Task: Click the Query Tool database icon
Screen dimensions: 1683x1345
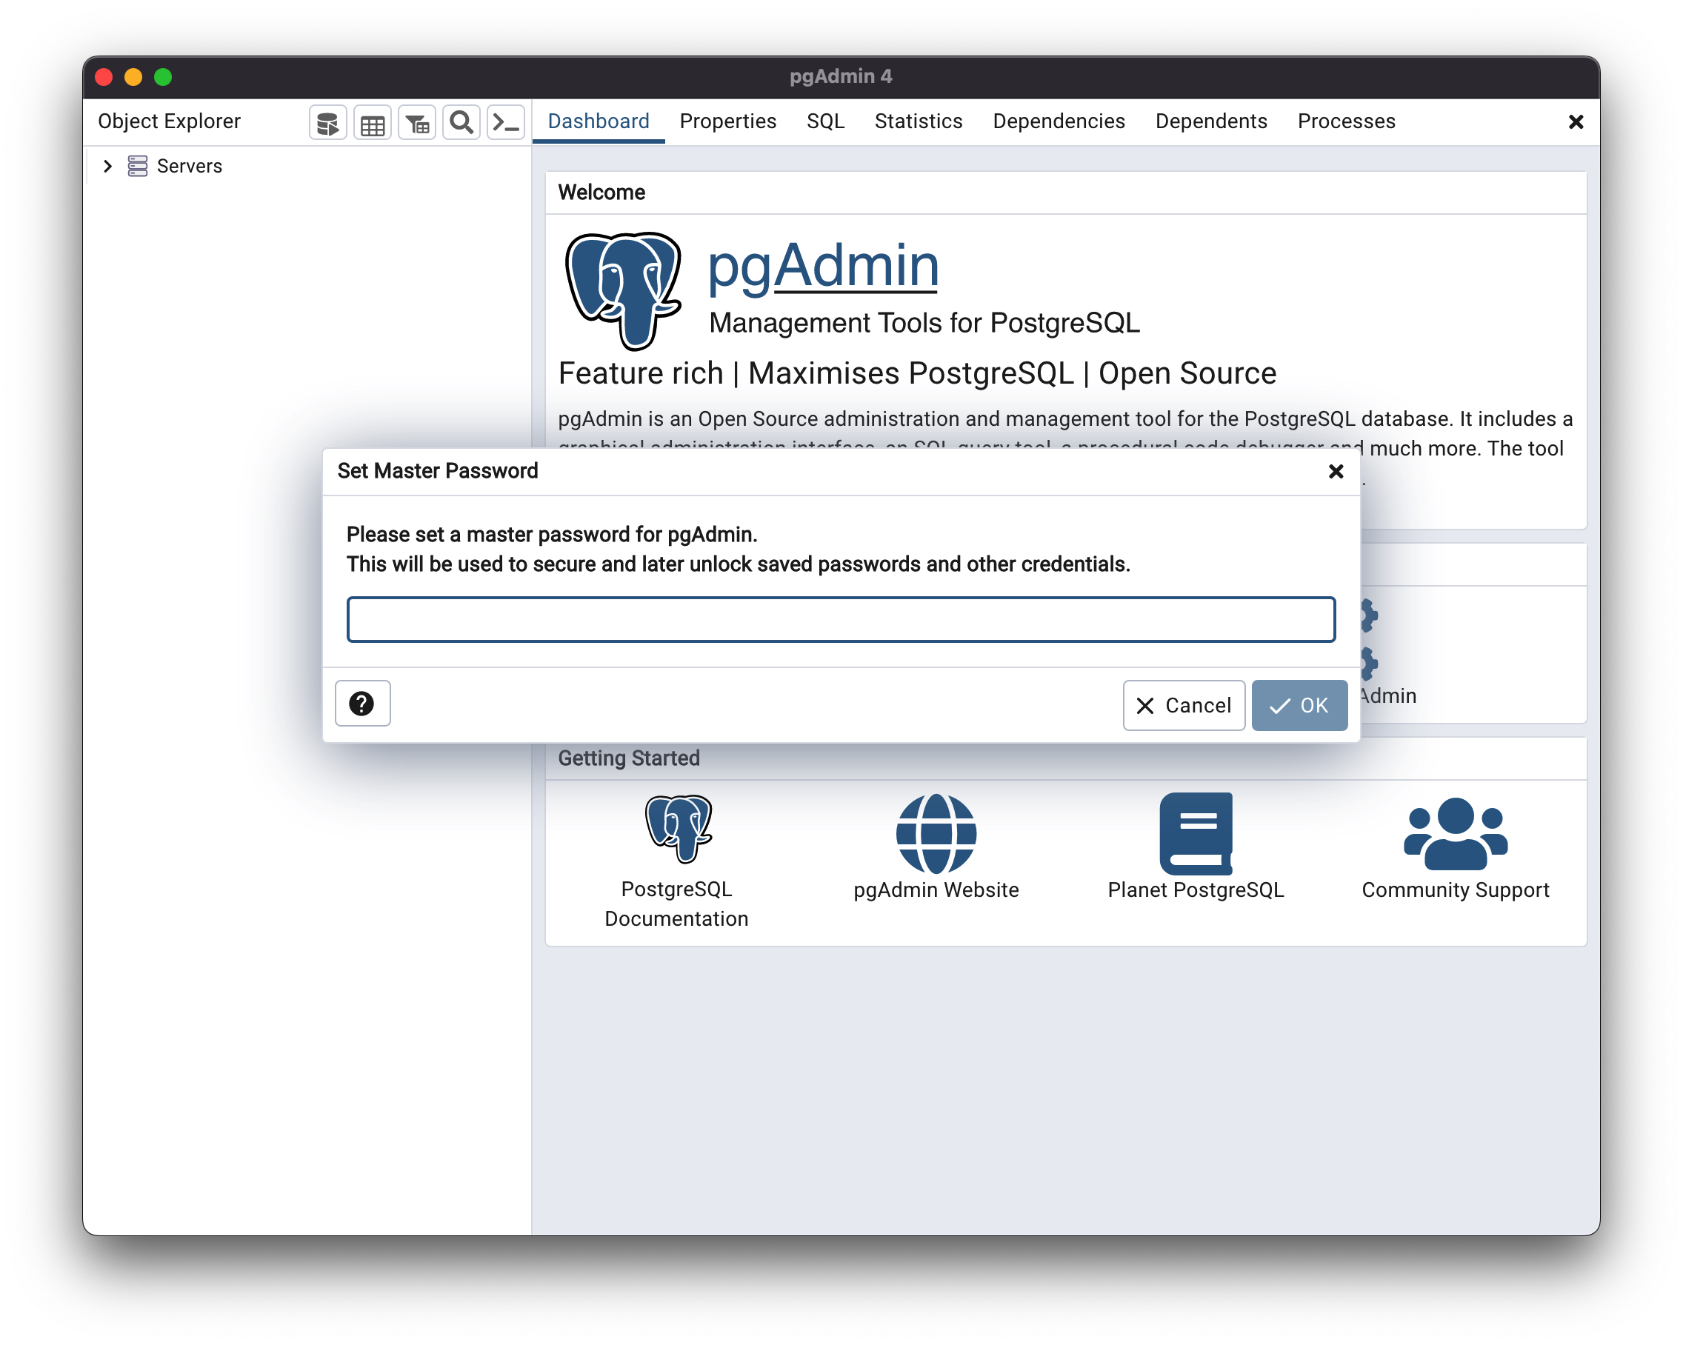Action: coord(328,122)
